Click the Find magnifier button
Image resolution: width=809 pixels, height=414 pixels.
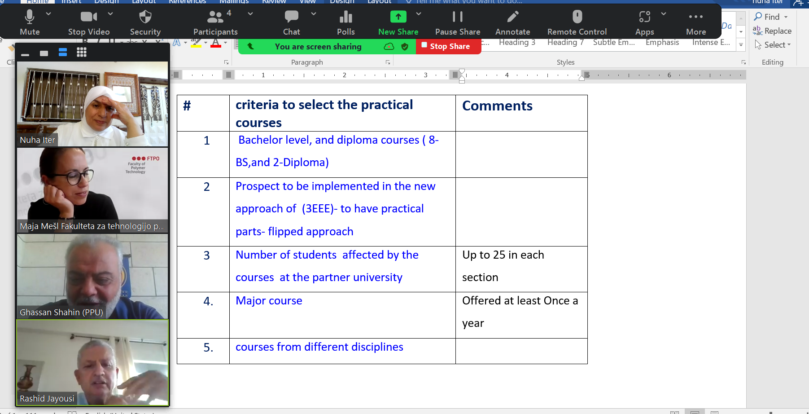pos(767,17)
